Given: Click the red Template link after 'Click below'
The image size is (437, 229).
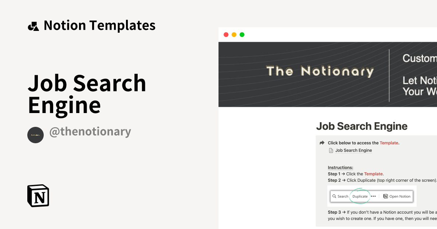Looking at the screenshot, I should tap(389, 143).
